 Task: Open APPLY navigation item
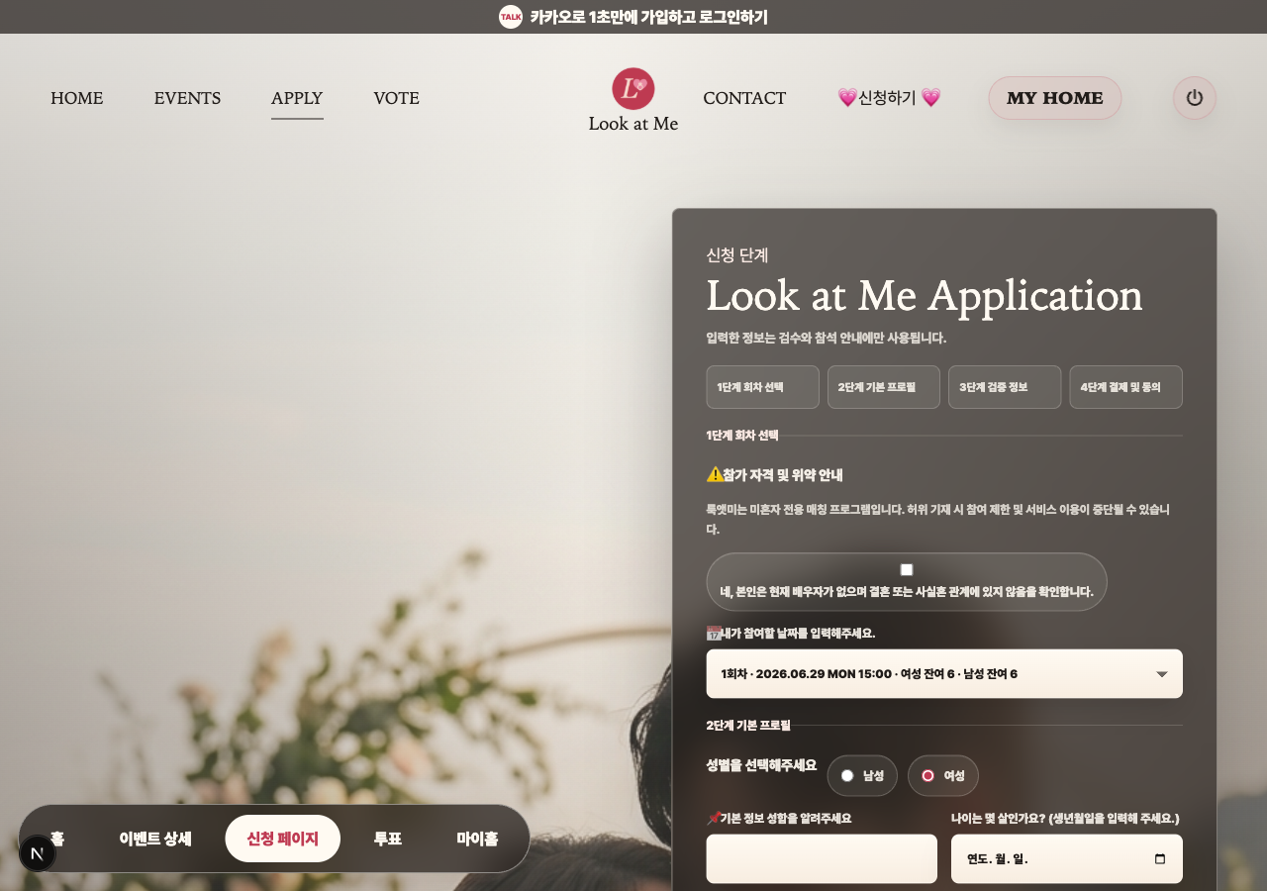click(x=297, y=98)
